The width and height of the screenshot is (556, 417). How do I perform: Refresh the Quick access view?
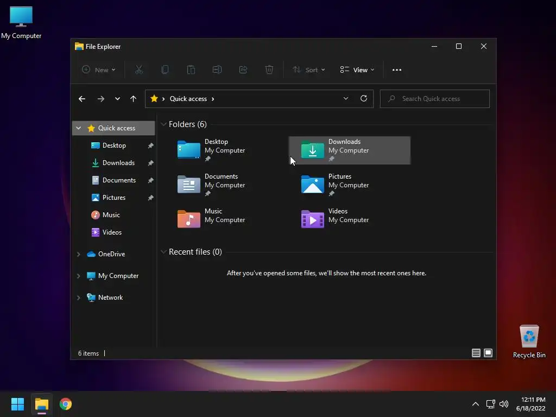coord(363,99)
